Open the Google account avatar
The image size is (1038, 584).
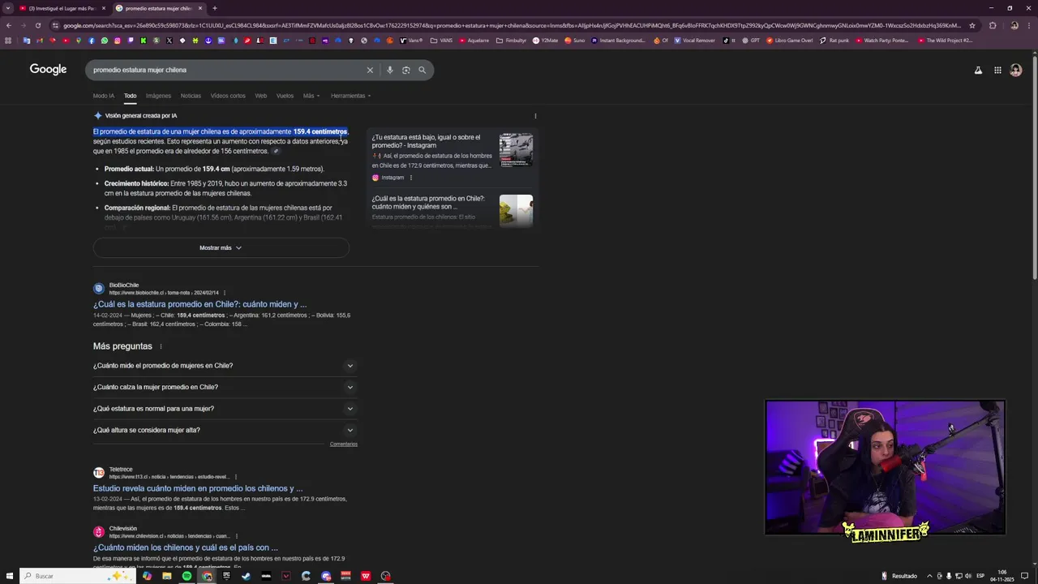click(x=1016, y=71)
